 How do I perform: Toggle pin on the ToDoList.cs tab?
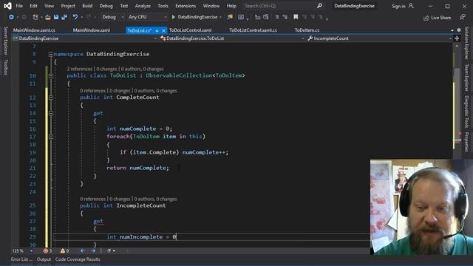click(157, 30)
